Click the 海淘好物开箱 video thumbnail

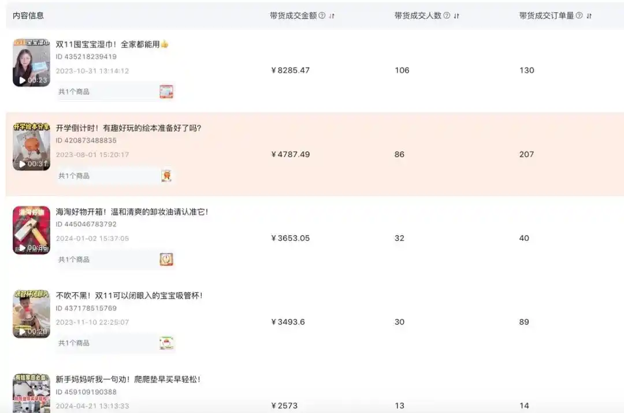(31, 230)
